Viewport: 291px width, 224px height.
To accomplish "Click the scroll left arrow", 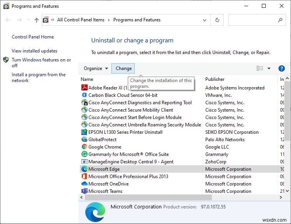I will coord(82,197).
